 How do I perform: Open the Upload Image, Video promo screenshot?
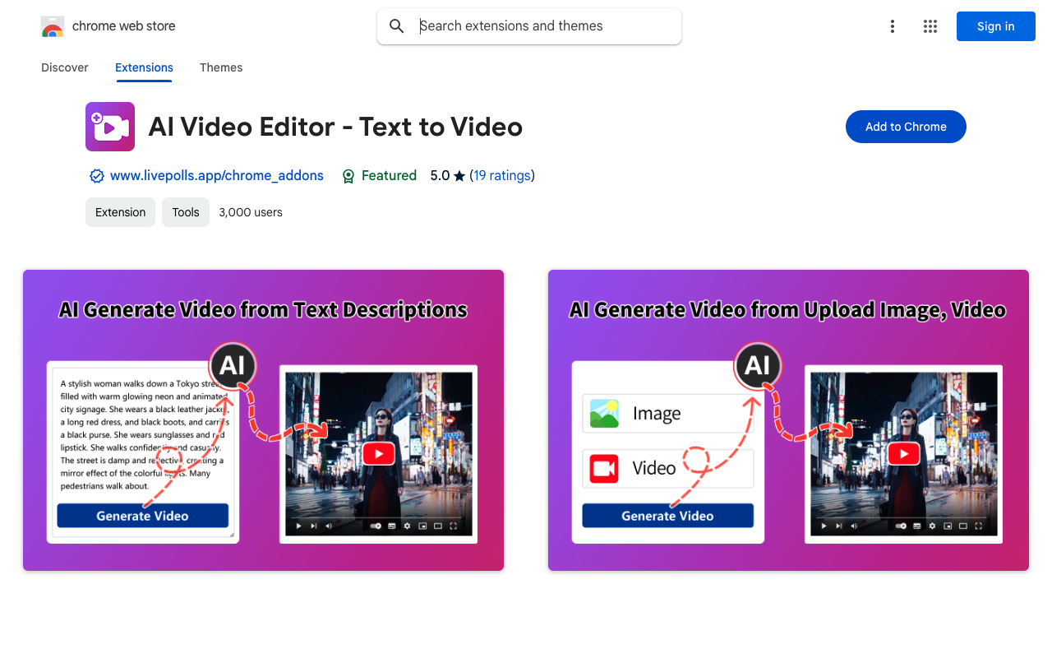(x=788, y=420)
